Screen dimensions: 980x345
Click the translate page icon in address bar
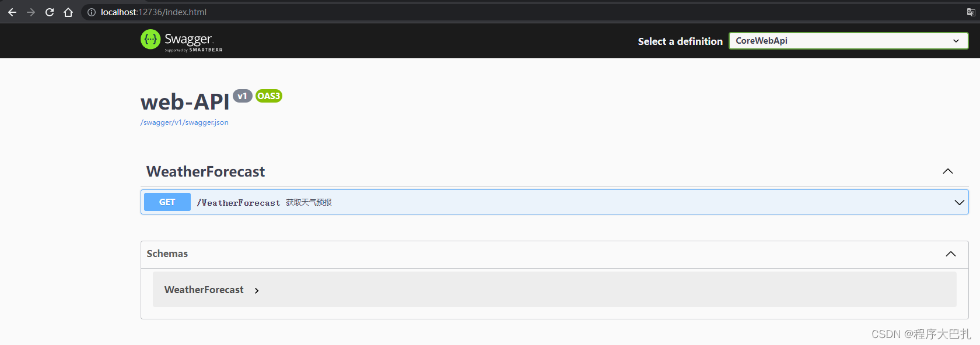[x=971, y=12]
